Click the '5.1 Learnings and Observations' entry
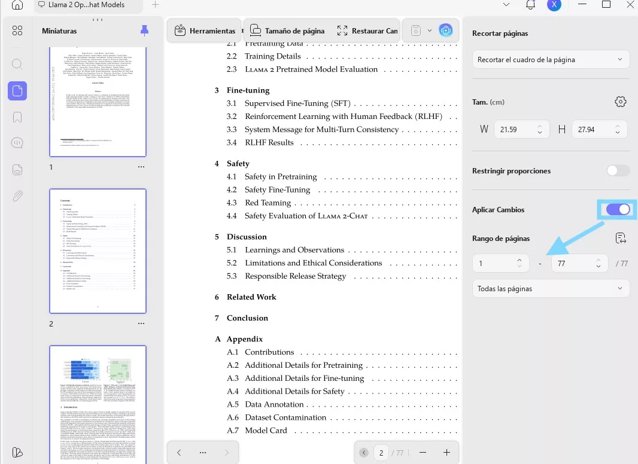The width and height of the screenshot is (638, 464). coord(285,250)
